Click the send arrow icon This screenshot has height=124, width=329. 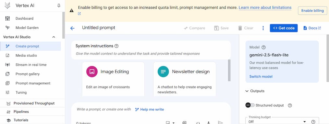[x=220, y=122]
